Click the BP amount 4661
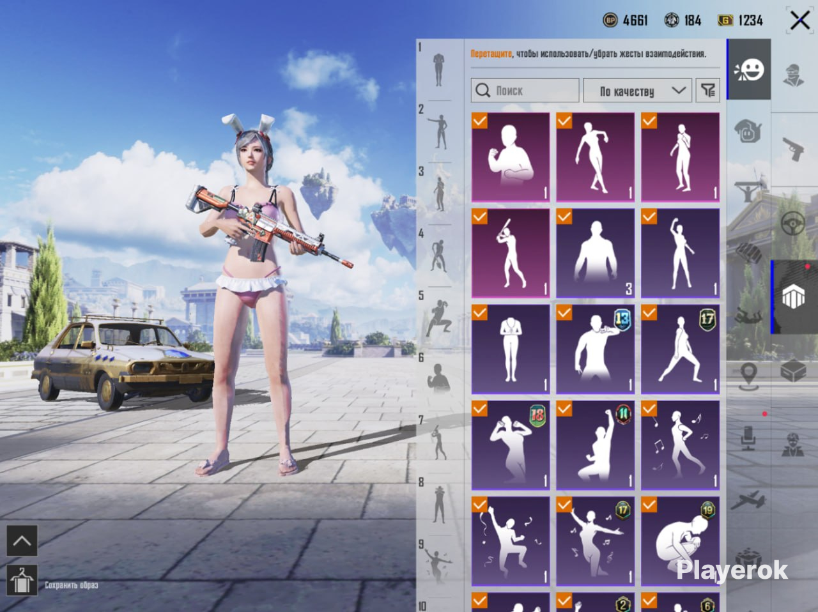The height and width of the screenshot is (612, 818). click(635, 20)
